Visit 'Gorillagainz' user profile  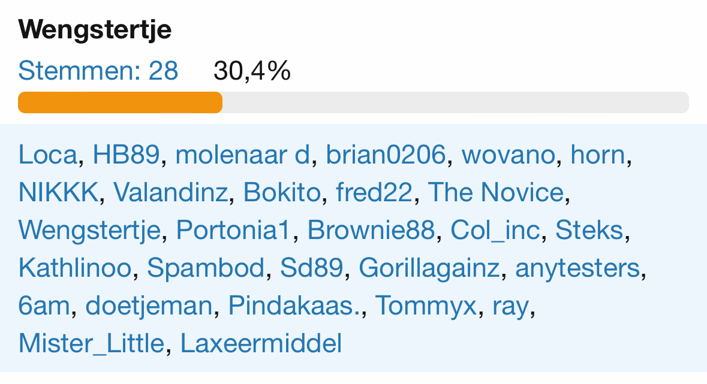coord(429,268)
